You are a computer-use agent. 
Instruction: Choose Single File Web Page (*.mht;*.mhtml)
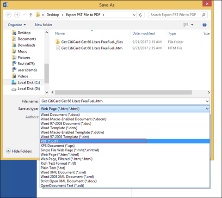pyautogui.click(x=125, y=150)
